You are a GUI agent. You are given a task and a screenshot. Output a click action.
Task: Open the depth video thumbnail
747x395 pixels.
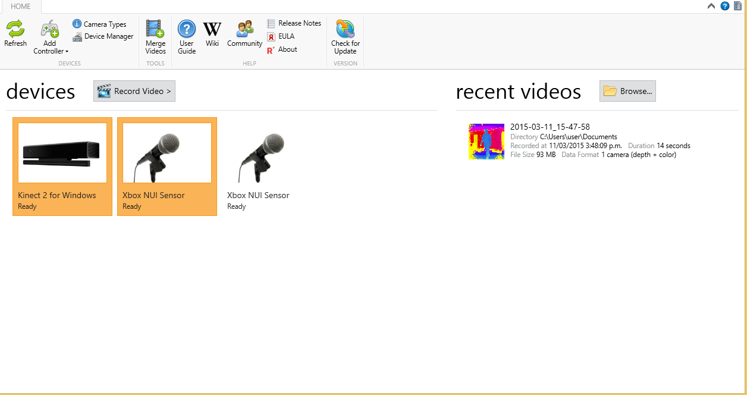click(487, 142)
